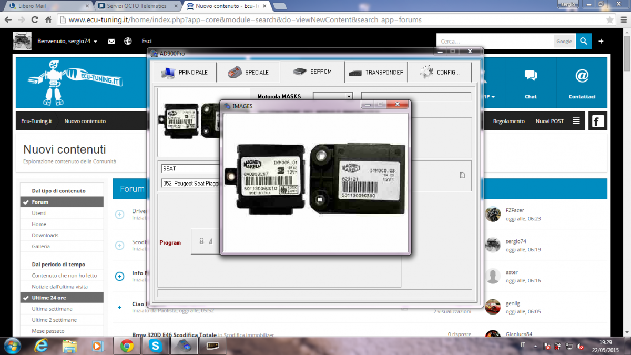Switch to the EEPROM tab
Image resolution: width=631 pixels, height=355 pixels.
(312, 72)
